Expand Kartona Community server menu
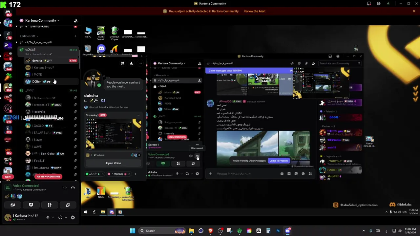 [43, 20]
